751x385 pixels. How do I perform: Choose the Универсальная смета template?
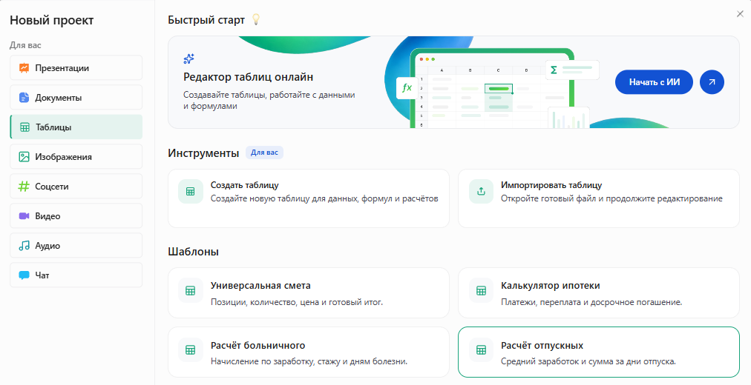pyautogui.click(x=309, y=292)
